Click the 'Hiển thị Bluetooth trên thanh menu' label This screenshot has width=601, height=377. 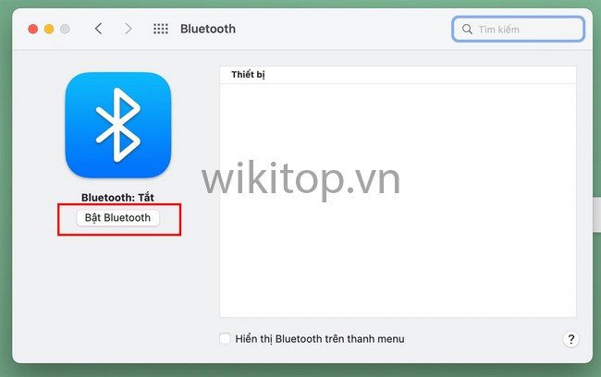(x=320, y=339)
